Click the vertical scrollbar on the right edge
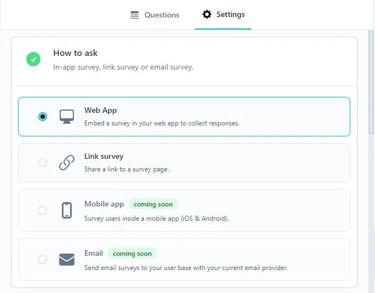This screenshot has width=375, height=293. [x=372, y=82]
